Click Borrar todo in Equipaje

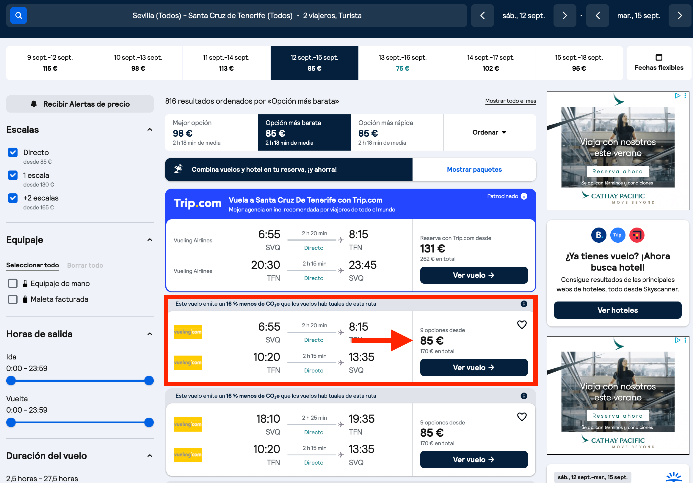click(x=85, y=265)
